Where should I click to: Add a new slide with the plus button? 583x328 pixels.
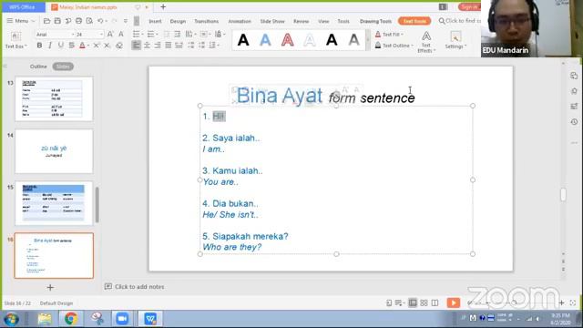pyautogui.click(x=50, y=288)
